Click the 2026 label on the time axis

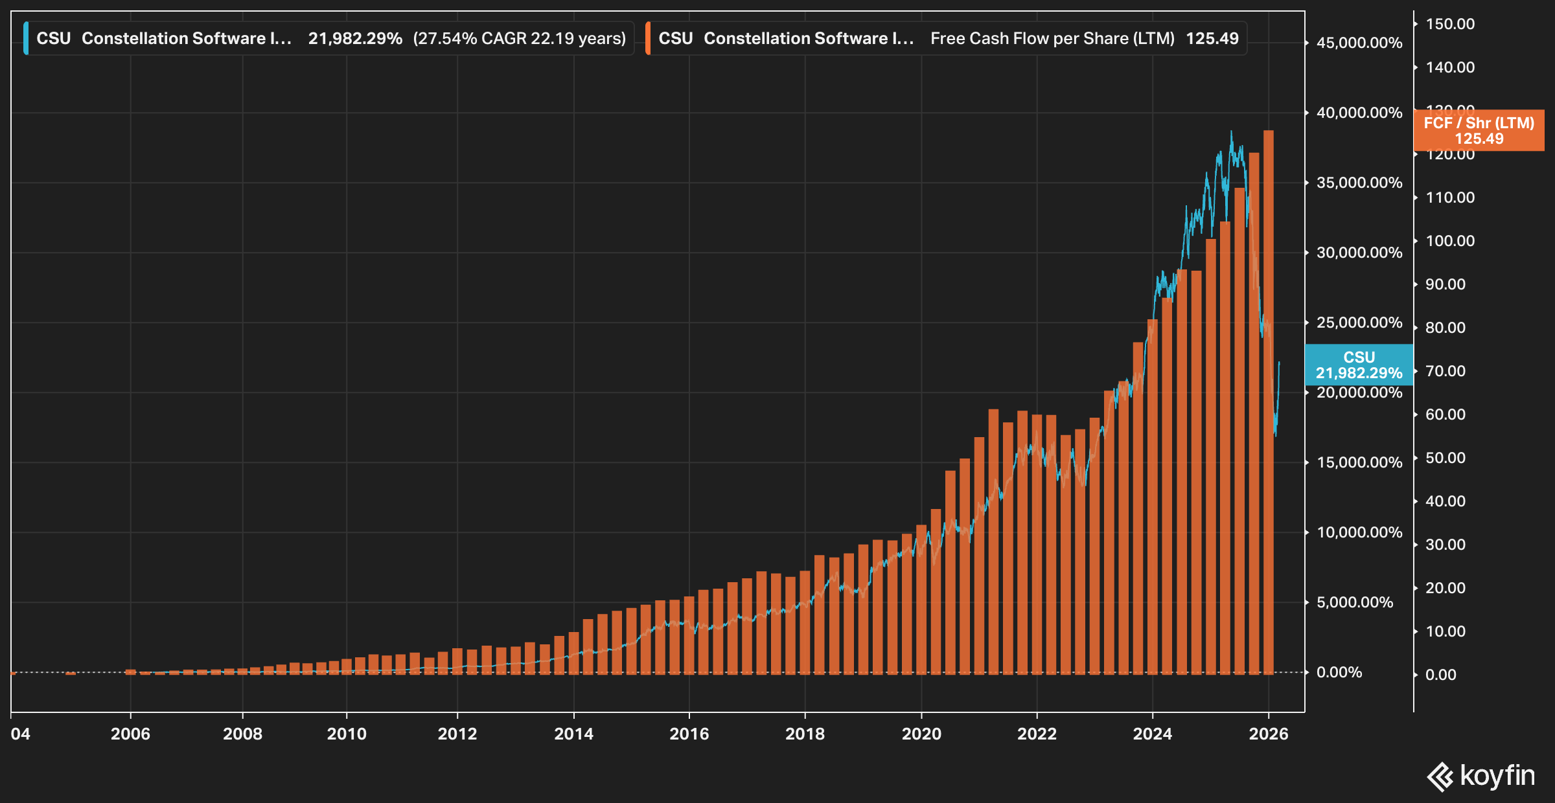coord(1268,734)
